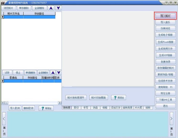Viewport: 178px width, 138px height.
Task: Open 照片饱和度调节 adjustment
Action: [76, 97]
